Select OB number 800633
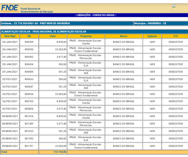188x157 pixels. point(29,79)
